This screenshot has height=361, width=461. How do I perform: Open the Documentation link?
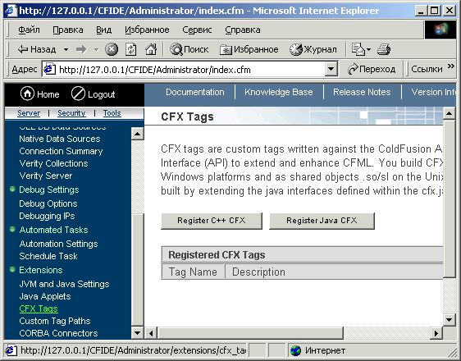(195, 92)
